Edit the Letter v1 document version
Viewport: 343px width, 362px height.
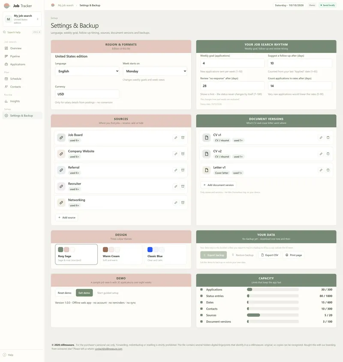point(321,170)
